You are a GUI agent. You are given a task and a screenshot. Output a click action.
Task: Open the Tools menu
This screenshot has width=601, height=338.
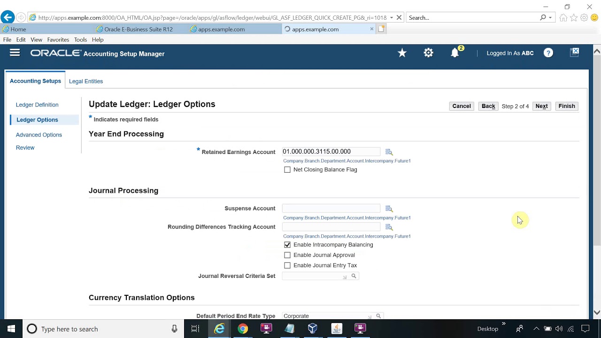pyautogui.click(x=80, y=40)
